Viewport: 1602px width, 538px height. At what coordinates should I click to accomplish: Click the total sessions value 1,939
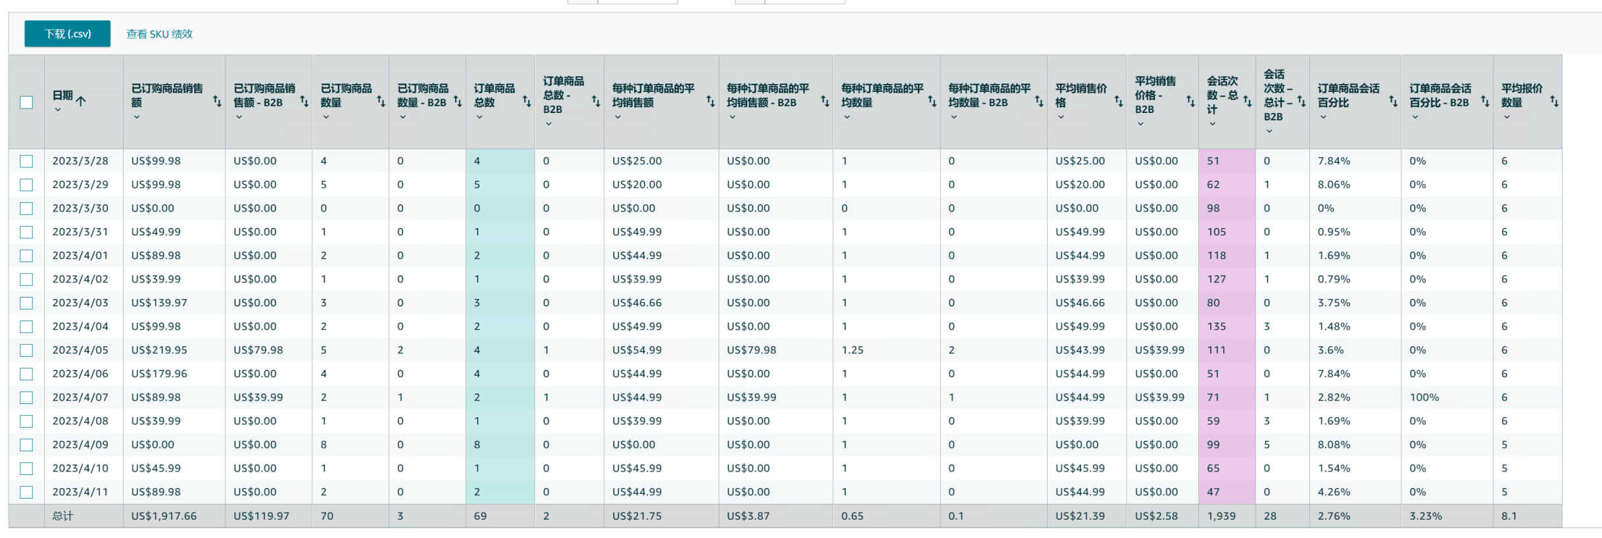tap(1221, 516)
